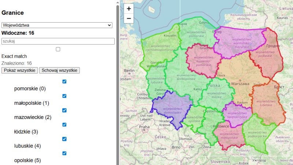The width and height of the screenshot is (293, 165).
Task: Uncheck the mazowieckie (2) checkbox
Action: point(64,110)
